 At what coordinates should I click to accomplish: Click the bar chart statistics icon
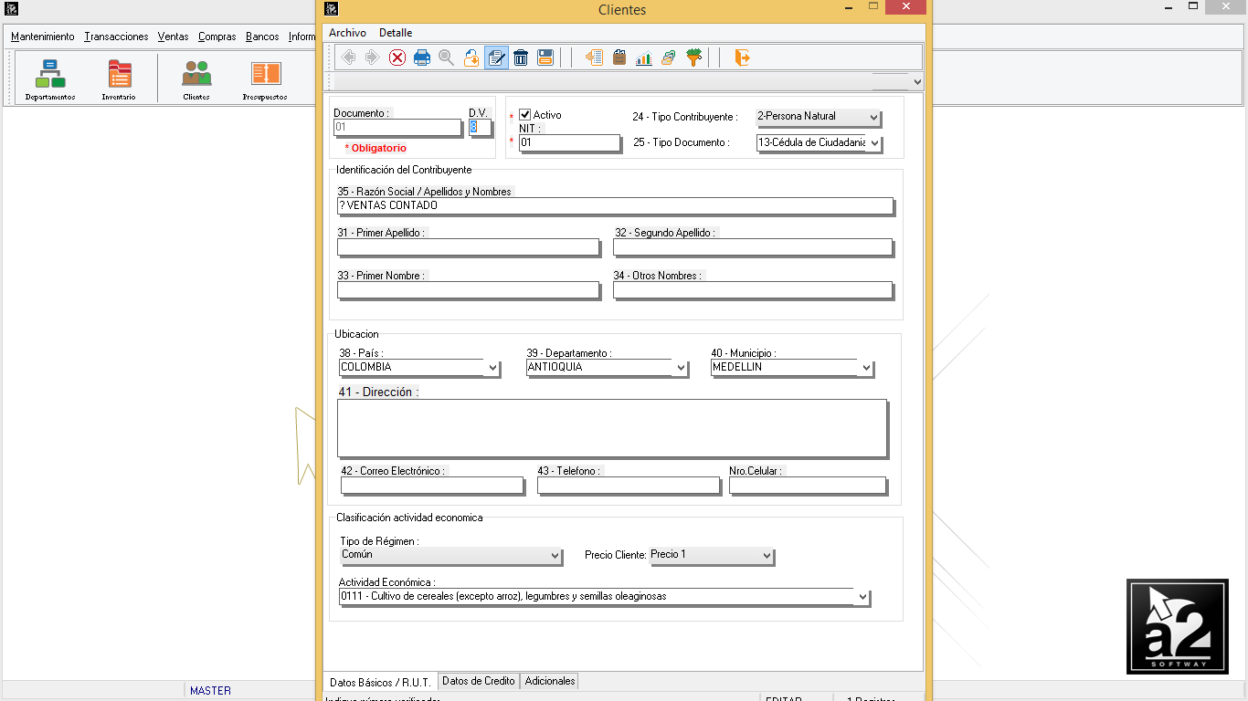644,58
